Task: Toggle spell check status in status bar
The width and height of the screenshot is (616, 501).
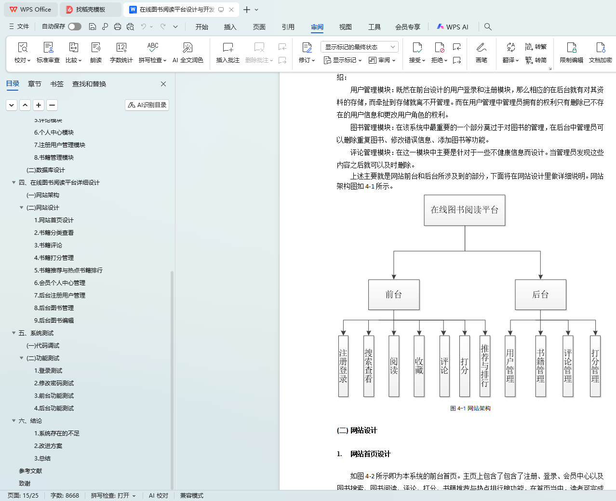Action: click(x=113, y=495)
